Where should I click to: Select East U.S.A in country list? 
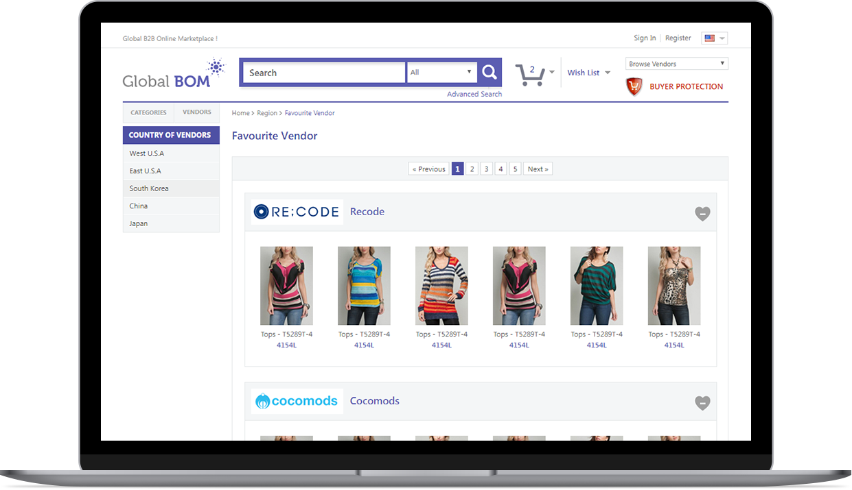(171, 171)
